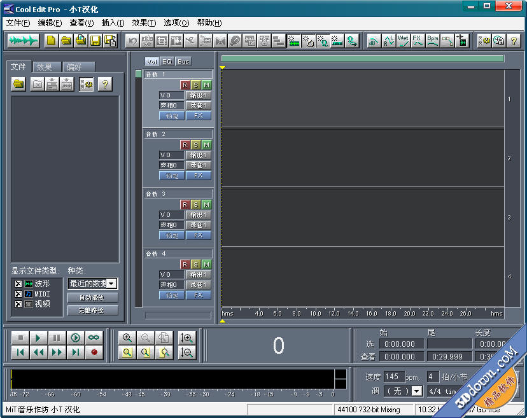The width and height of the screenshot is (527, 418).
Task: Toggle the Bpm tempo envelope icon
Action: click(x=433, y=41)
